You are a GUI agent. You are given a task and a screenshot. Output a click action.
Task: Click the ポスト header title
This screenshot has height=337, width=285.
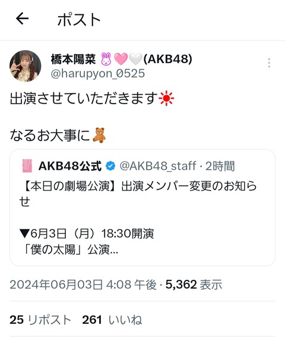[79, 20]
